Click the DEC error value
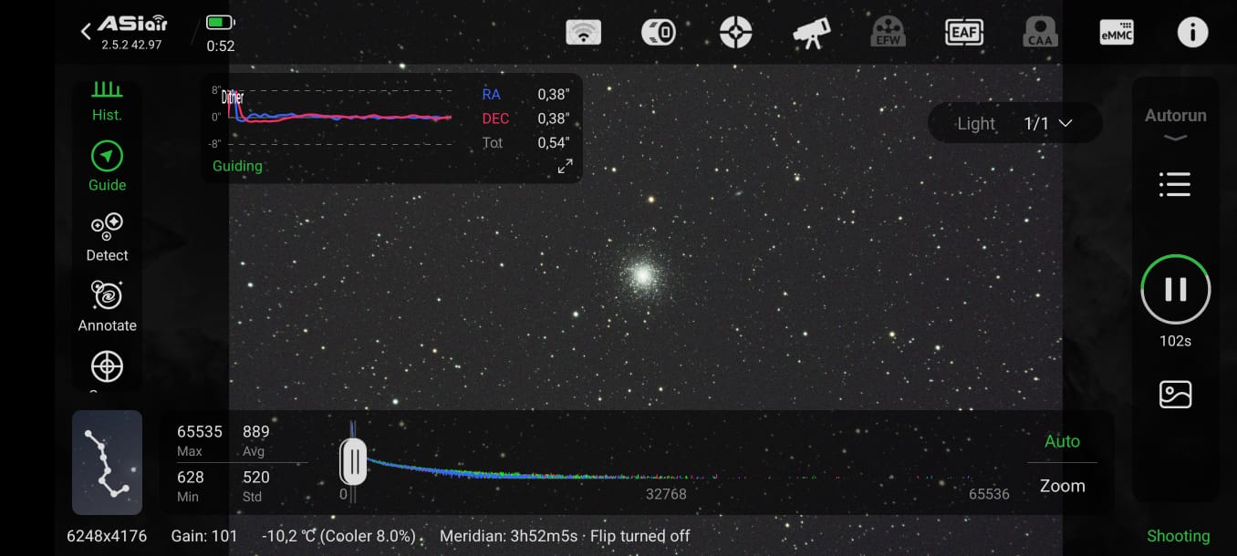This screenshot has height=556, width=1237. pos(554,118)
